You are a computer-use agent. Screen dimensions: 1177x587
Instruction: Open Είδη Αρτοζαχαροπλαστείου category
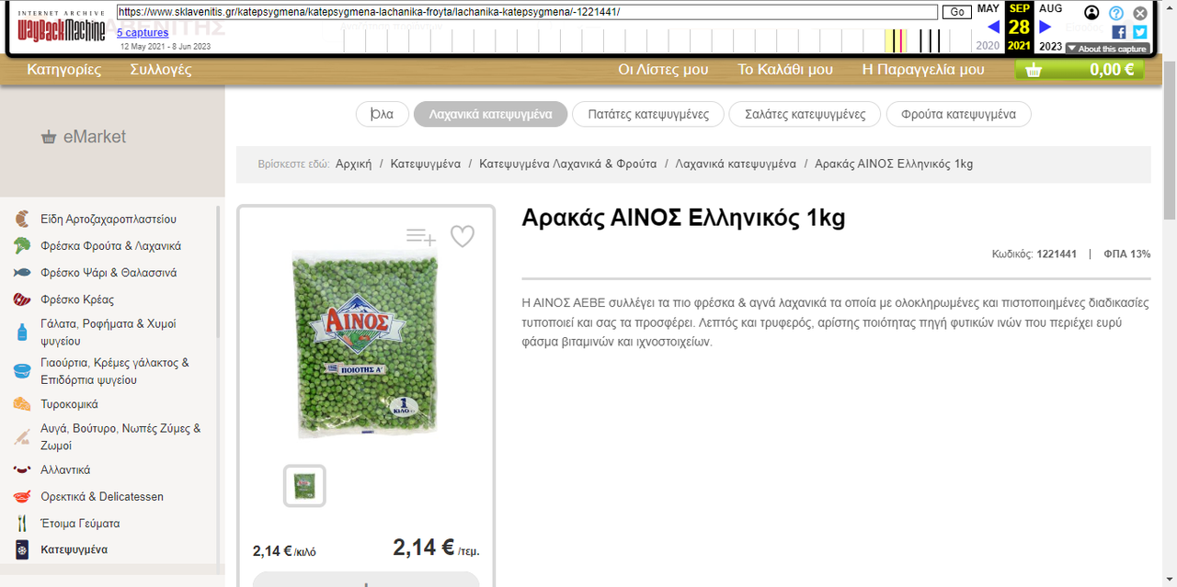(x=109, y=220)
